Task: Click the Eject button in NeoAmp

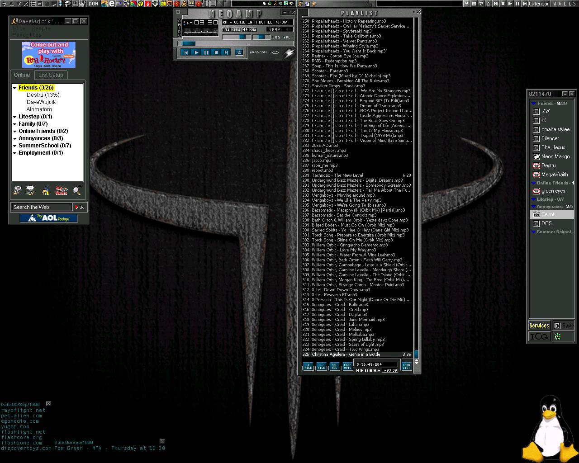Action: tap(239, 52)
